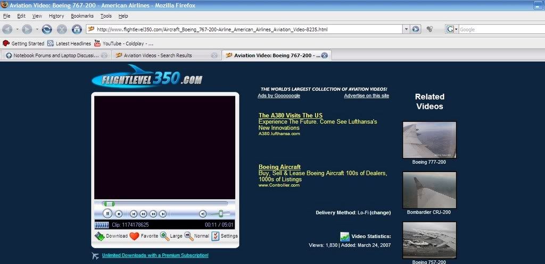This screenshot has width=545, height=264.
Task: Open The A380 Visits The US ad
Action: [x=291, y=115]
